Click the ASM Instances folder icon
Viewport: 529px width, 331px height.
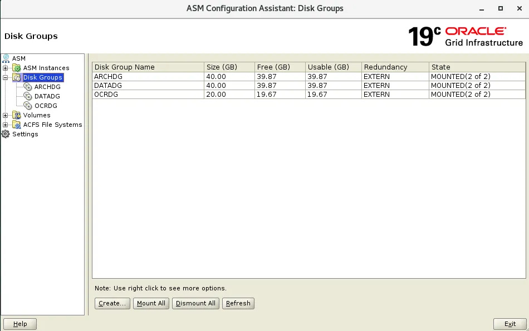17,68
